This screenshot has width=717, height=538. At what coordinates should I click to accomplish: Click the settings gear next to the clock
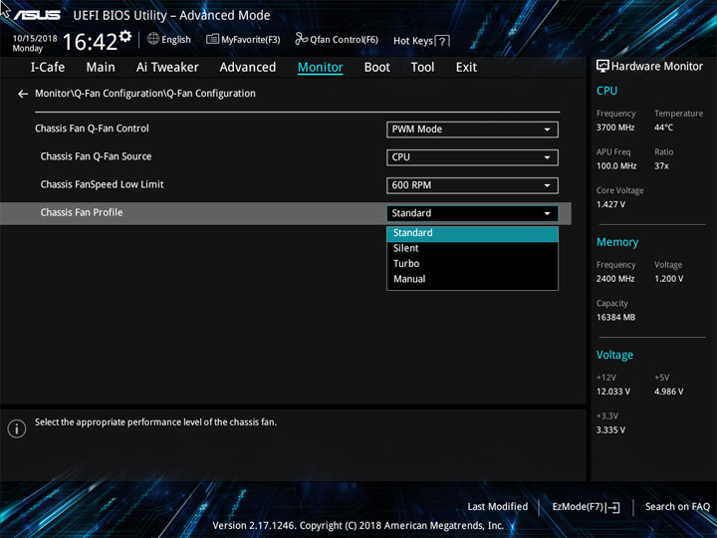click(x=125, y=37)
